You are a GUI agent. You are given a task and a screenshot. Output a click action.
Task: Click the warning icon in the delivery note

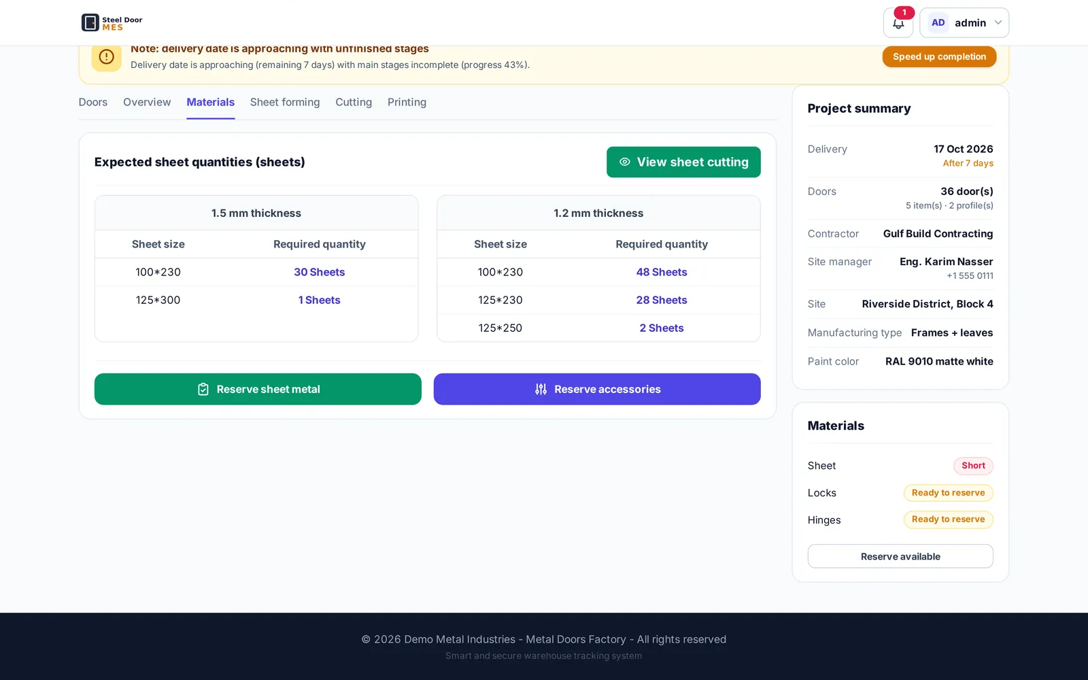[x=107, y=57]
